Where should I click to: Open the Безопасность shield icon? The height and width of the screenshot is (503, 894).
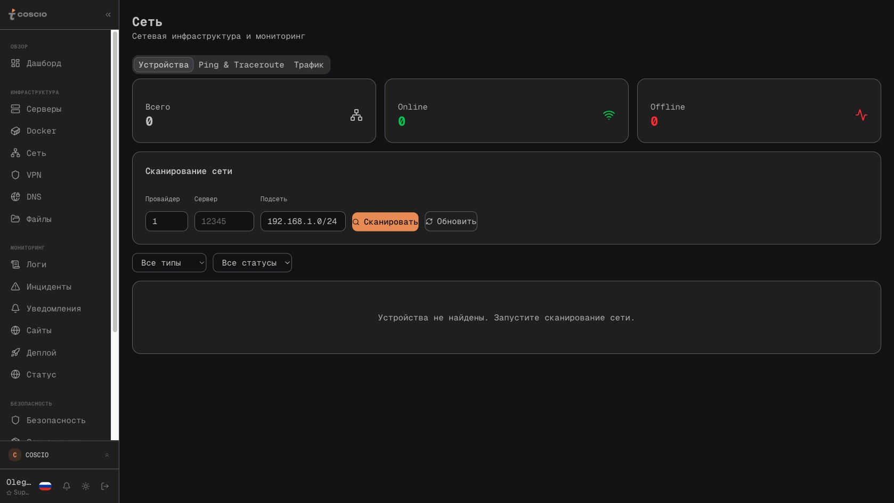(x=15, y=420)
